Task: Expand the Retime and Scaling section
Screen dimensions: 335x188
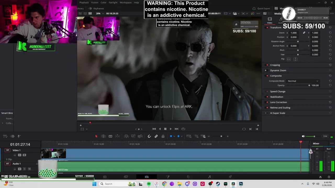Action: coord(280,108)
